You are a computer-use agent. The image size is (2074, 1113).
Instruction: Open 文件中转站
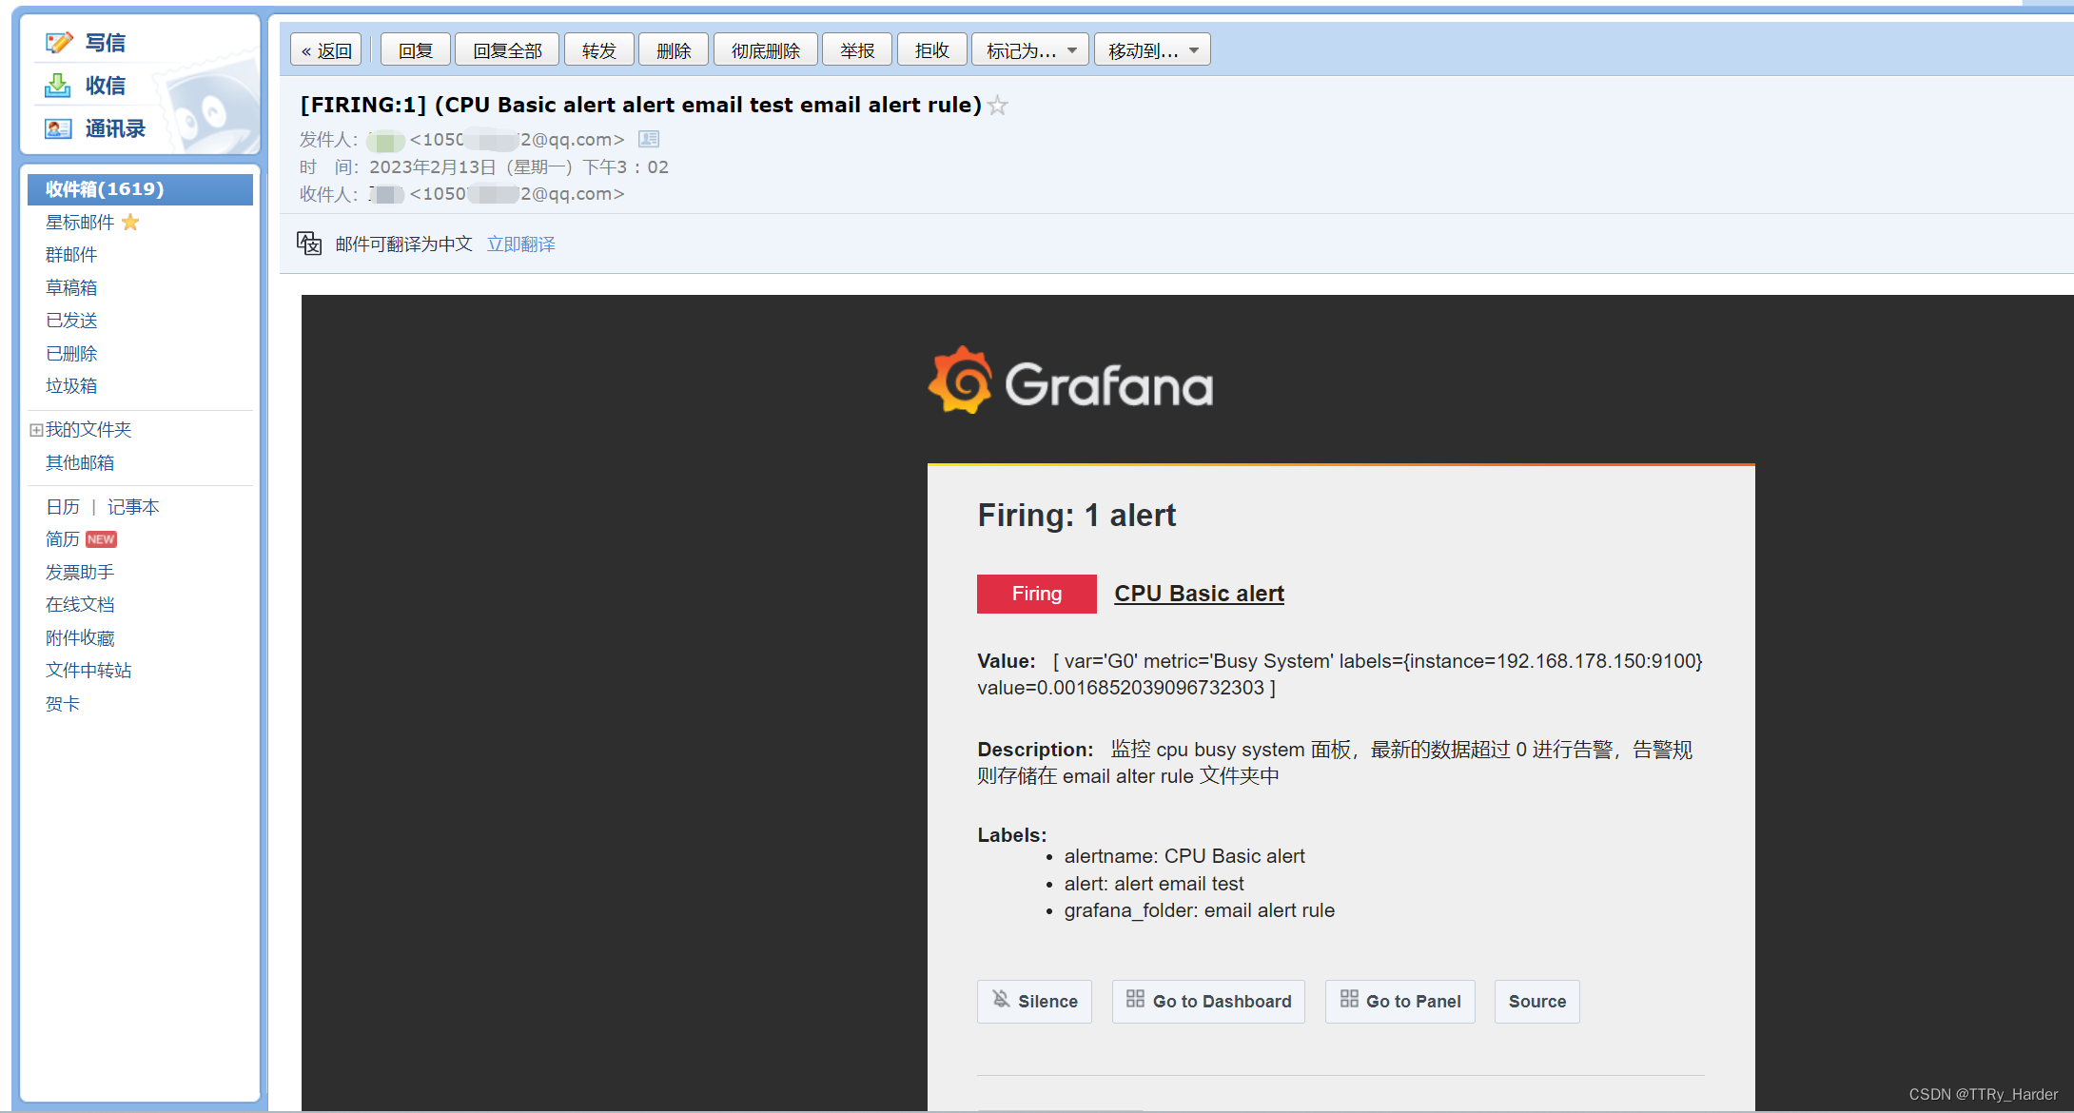(88, 671)
